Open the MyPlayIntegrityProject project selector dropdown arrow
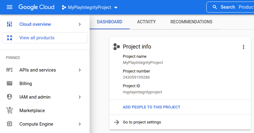 [x=116, y=8]
